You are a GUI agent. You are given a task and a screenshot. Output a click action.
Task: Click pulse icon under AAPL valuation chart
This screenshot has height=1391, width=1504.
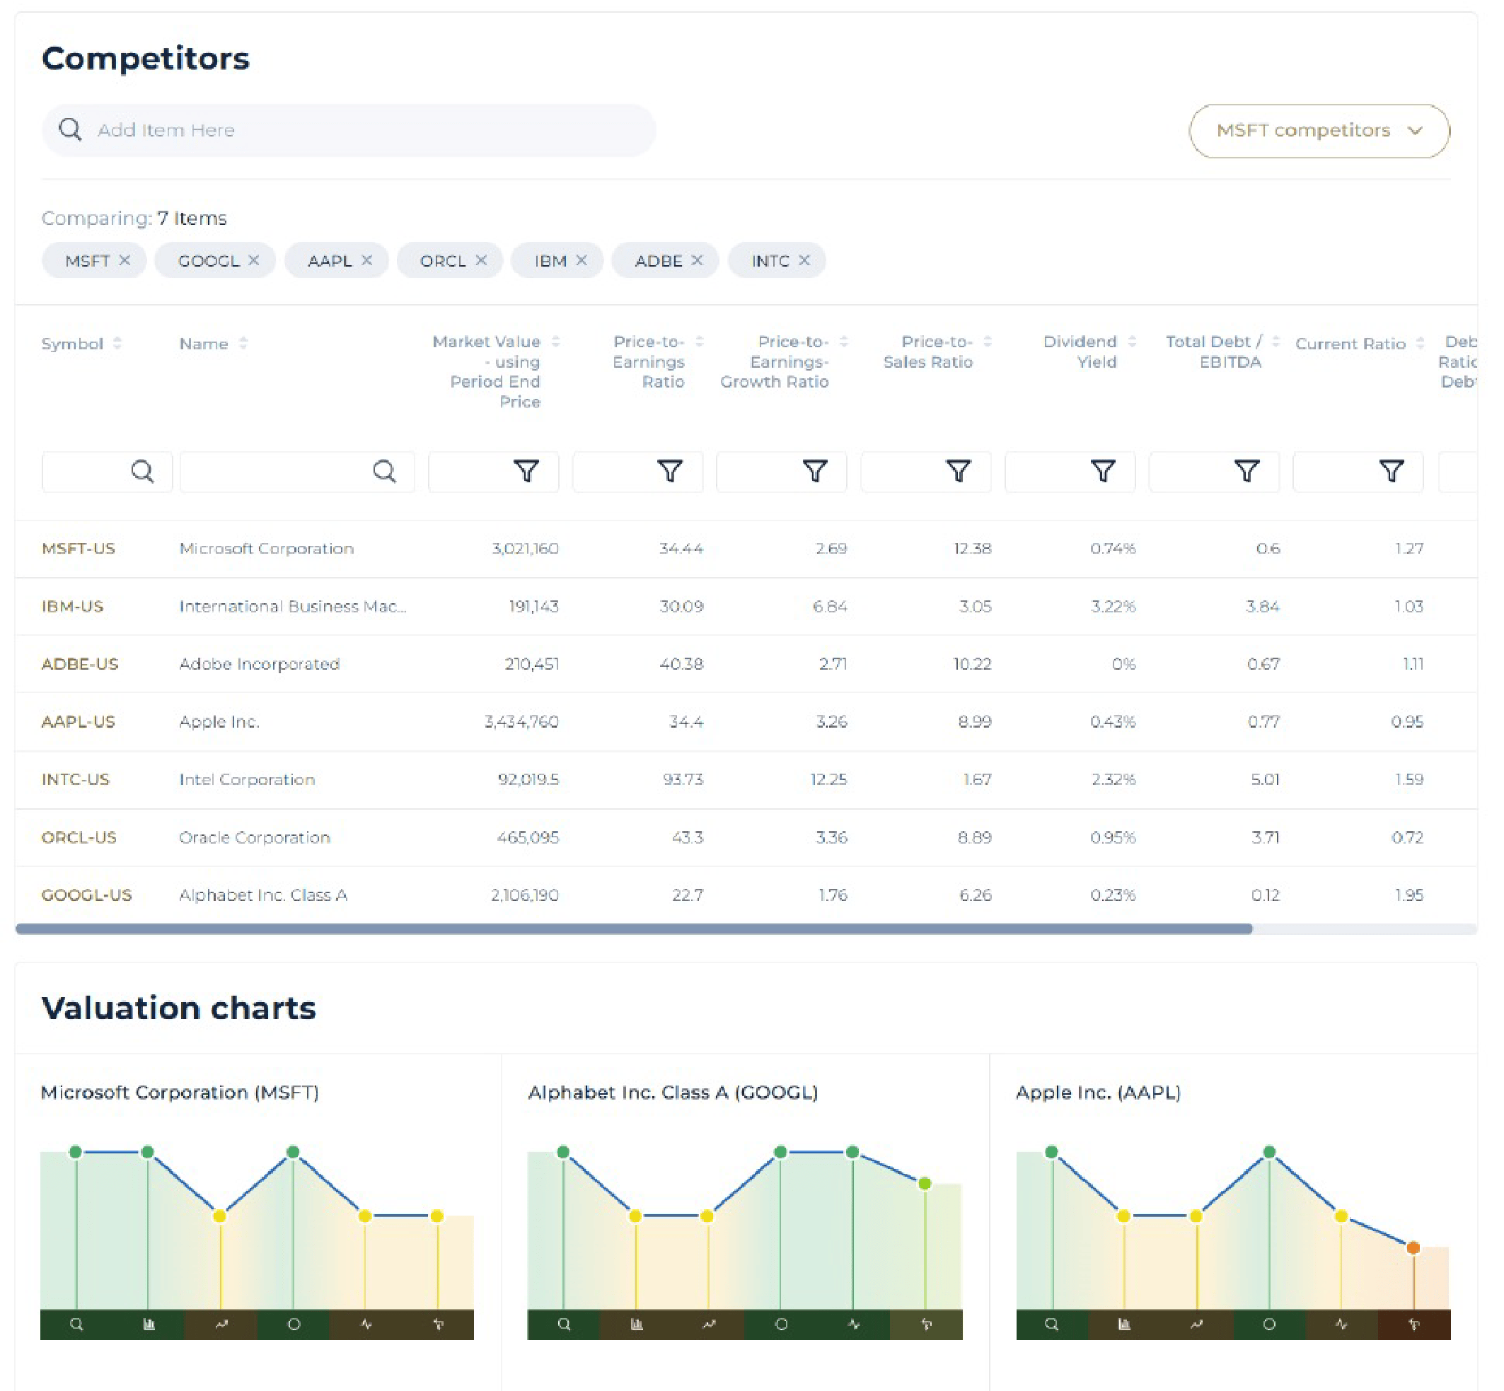point(1341,1325)
